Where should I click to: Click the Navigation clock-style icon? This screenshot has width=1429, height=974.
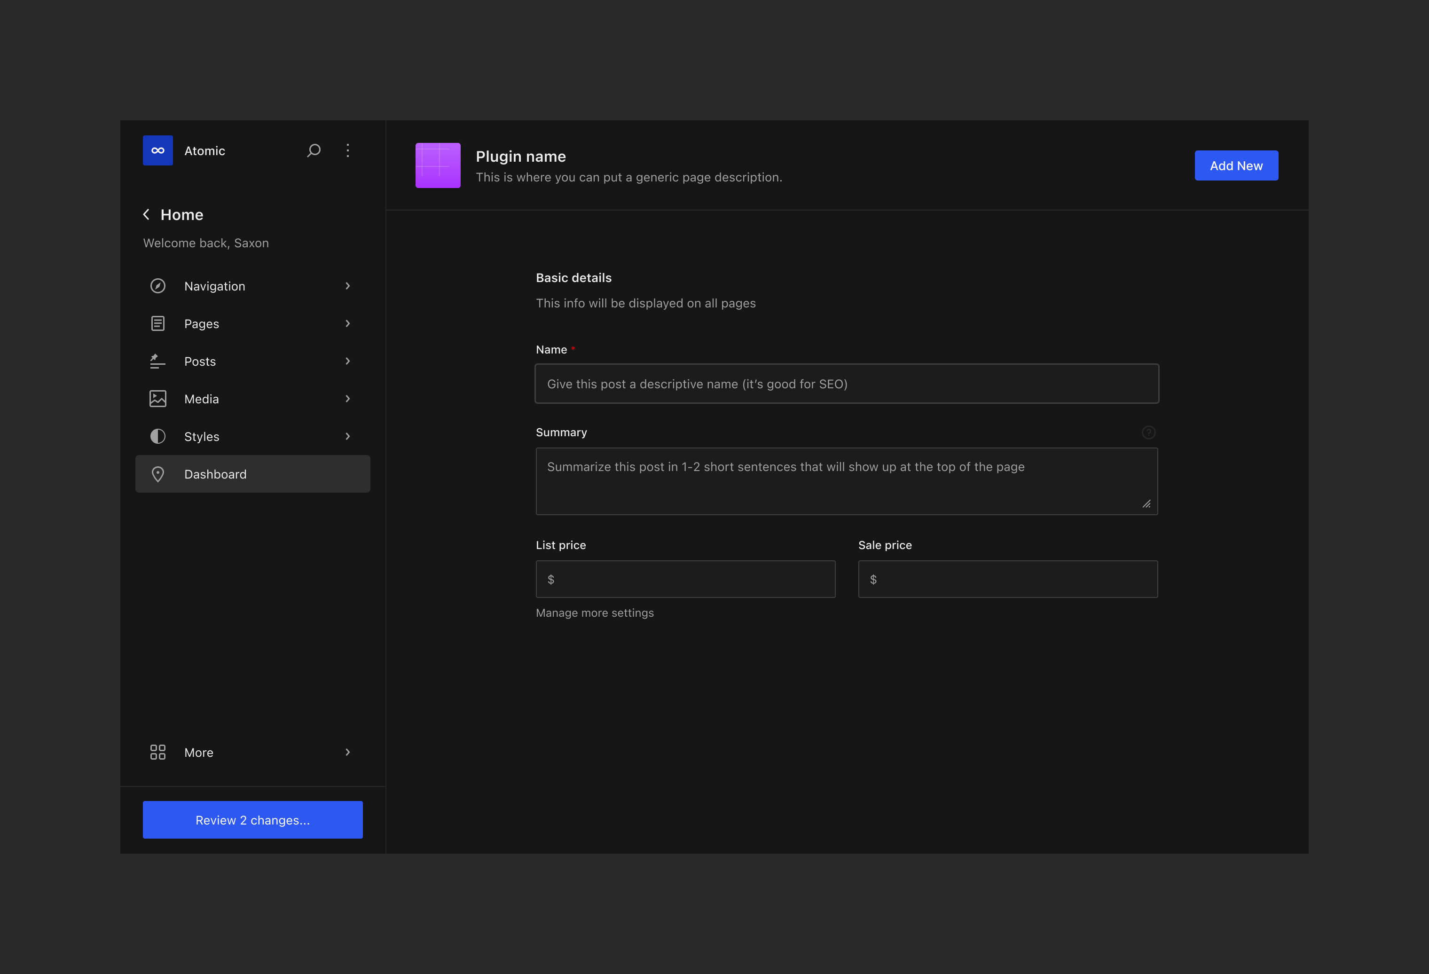click(x=157, y=286)
